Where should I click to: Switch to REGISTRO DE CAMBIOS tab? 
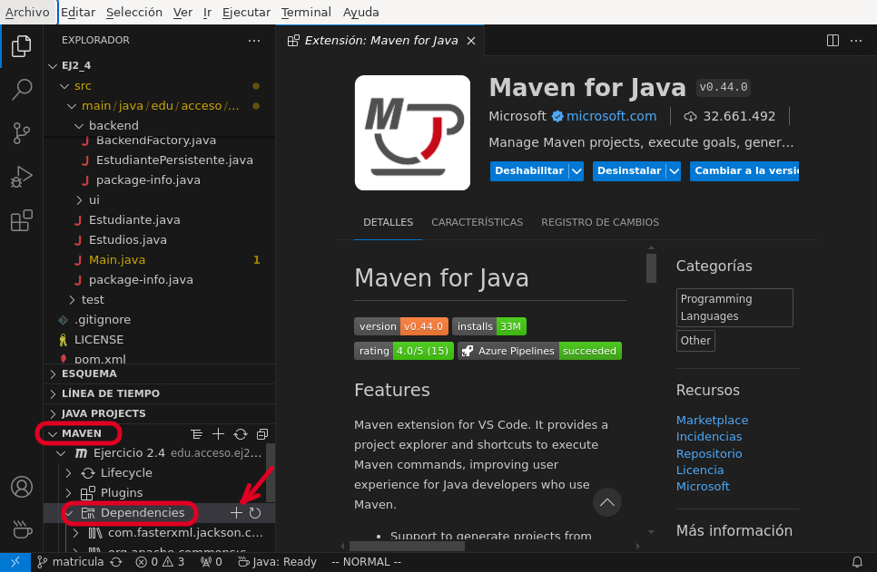(600, 222)
